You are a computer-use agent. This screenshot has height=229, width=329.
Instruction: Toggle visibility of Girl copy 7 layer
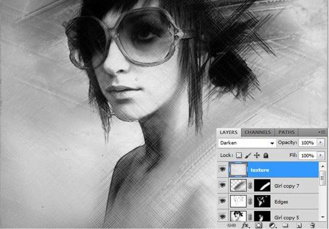(223, 185)
